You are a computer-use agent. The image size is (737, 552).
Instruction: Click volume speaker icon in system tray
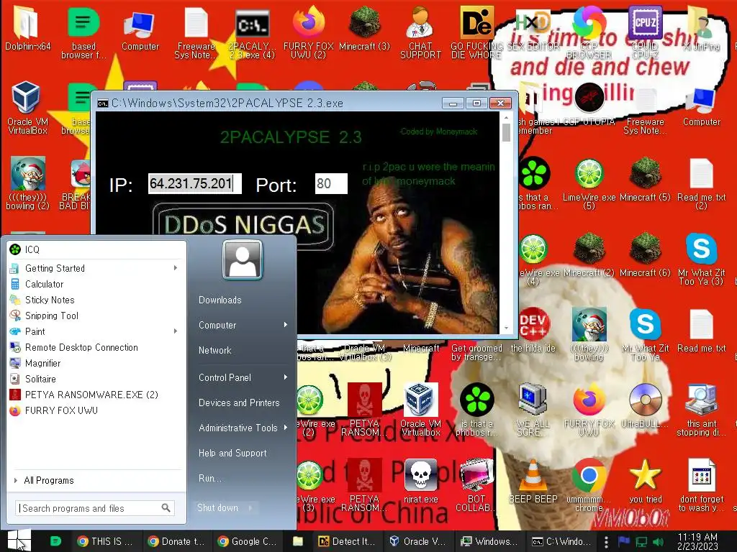(x=659, y=541)
